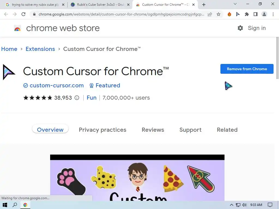Close the Custom Cursor for Chrome tab
The width and height of the screenshot is (279, 209).
[x=193, y=5]
